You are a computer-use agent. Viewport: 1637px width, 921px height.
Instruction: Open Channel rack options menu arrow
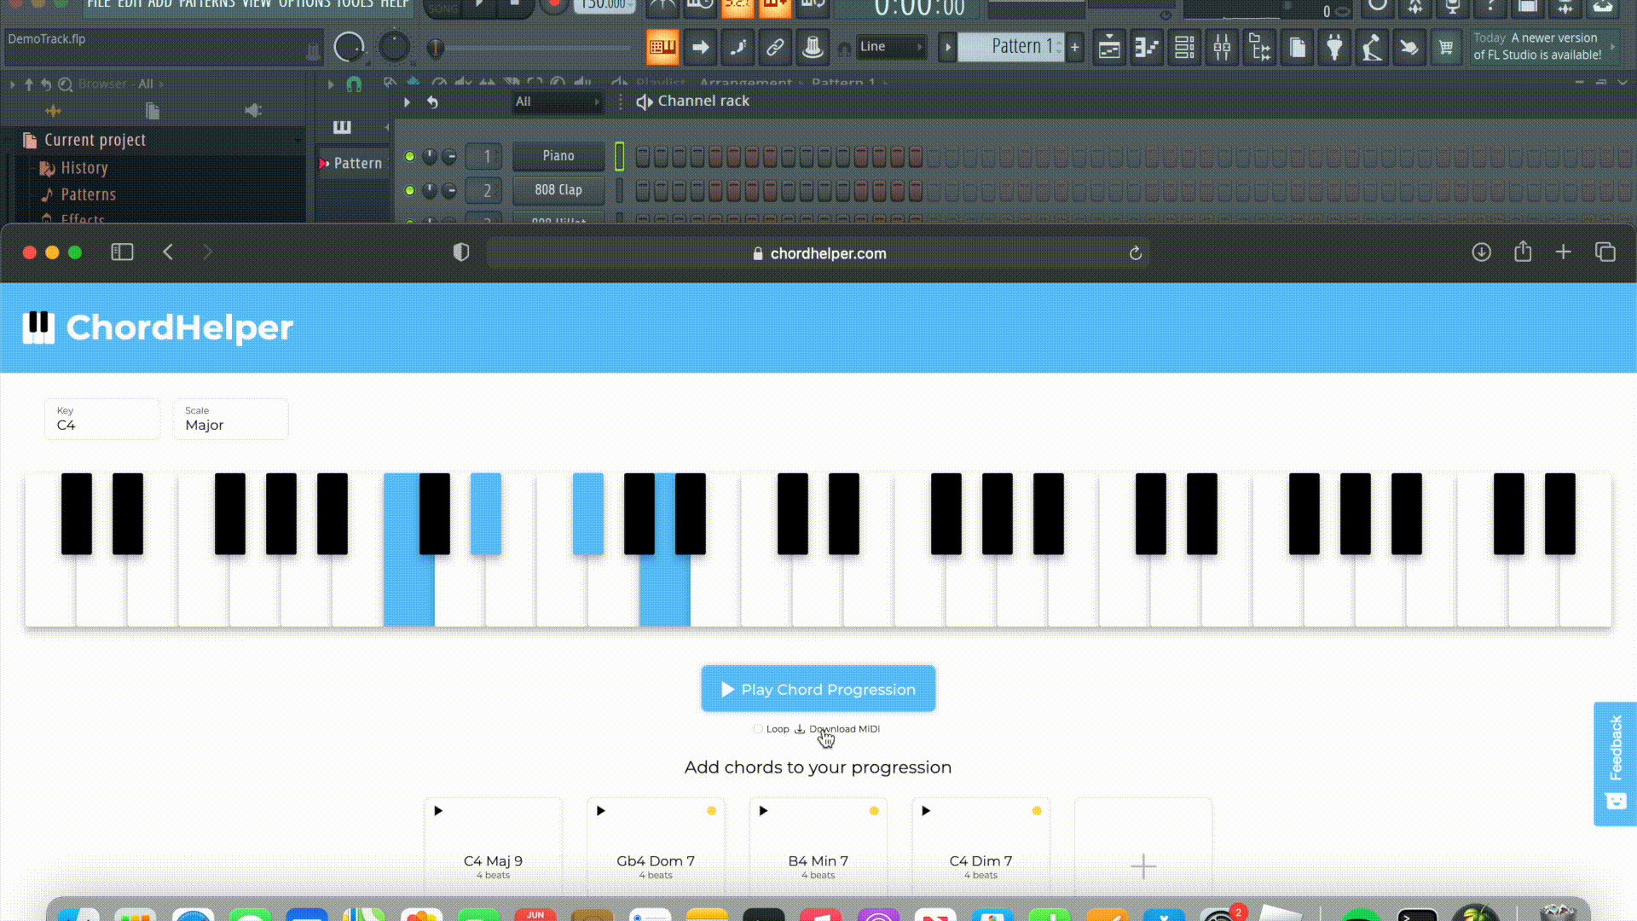(407, 102)
